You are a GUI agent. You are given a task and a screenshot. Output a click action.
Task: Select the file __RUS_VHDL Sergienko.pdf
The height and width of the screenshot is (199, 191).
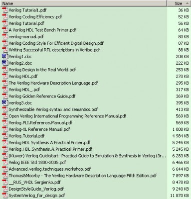34,182
